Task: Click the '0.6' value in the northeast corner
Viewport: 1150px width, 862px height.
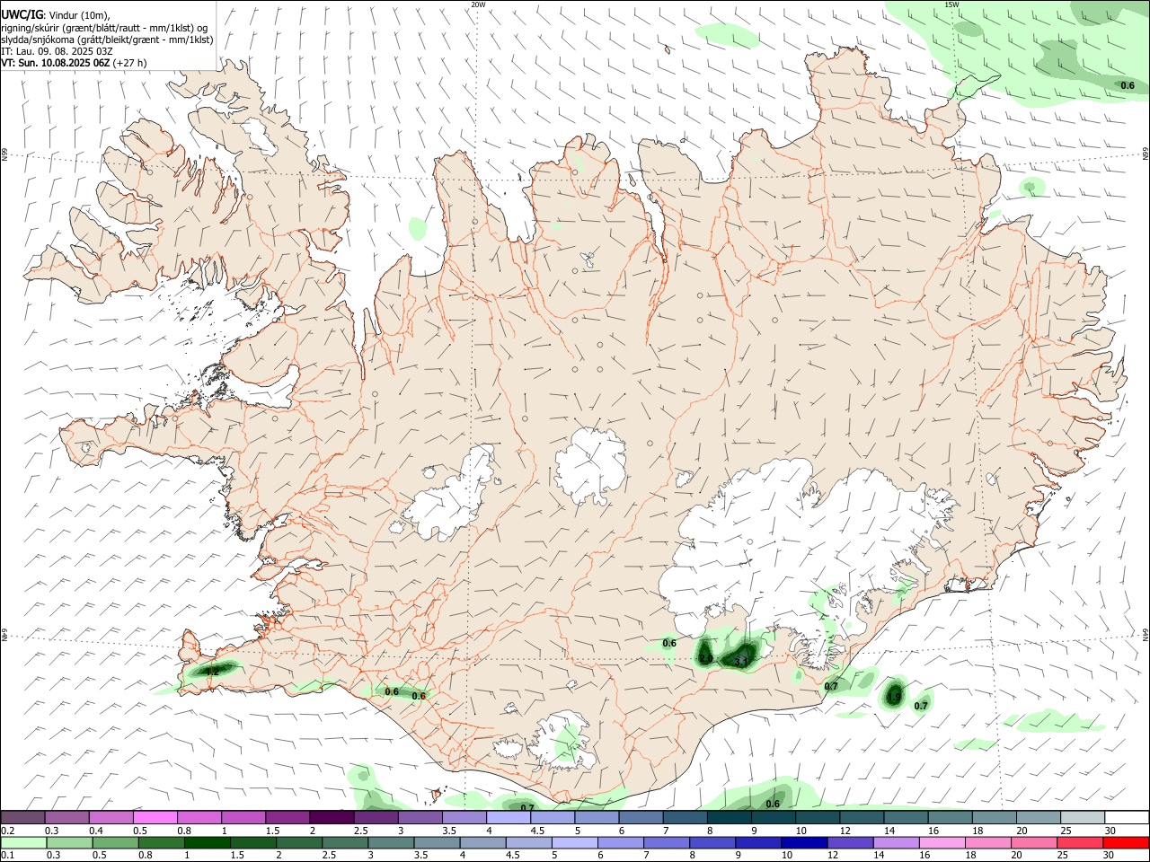Action: pyautogui.click(x=1128, y=85)
